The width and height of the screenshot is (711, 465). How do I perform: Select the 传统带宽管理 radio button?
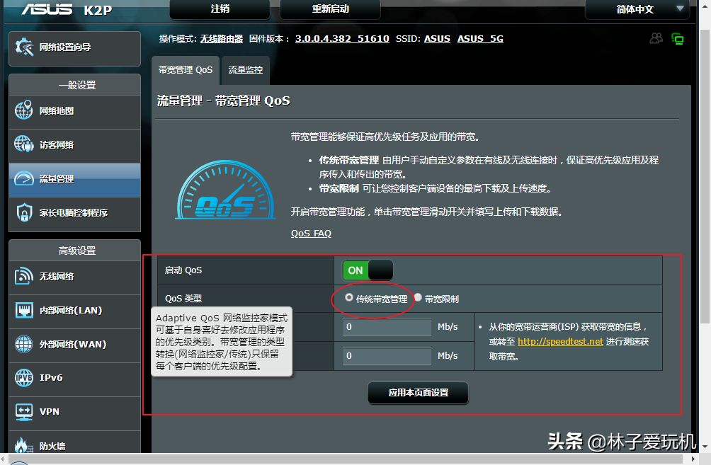pos(348,298)
